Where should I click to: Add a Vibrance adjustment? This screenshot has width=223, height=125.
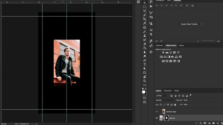tap(178, 52)
